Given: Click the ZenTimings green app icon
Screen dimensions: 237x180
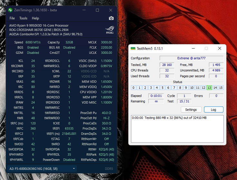Looking at the screenshot, I should pos(10,10).
